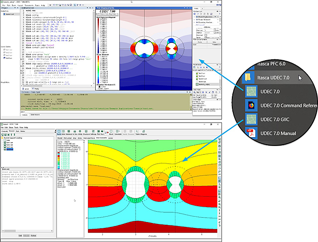The width and height of the screenshot is (318, 242).
Task: Delete record using green X icon
Action: (8, 135)
